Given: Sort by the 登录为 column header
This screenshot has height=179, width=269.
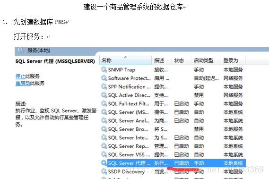Looking at the screenshot, I should [x=234, y=60].
